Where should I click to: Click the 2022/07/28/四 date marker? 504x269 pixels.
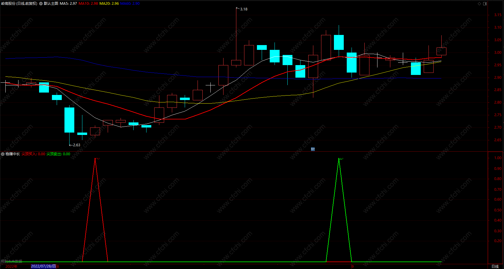coord(43,266)
